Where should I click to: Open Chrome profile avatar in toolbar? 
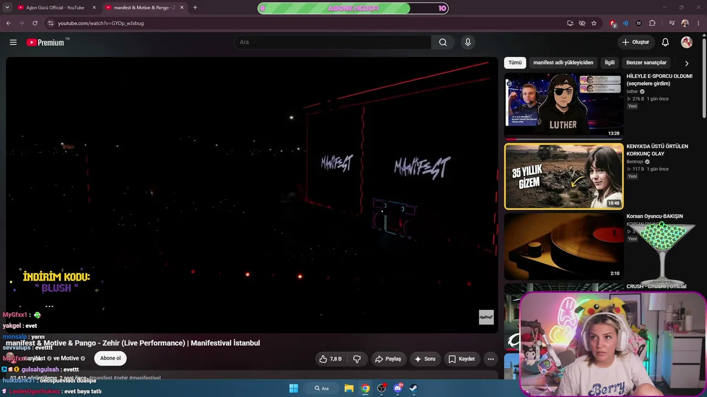685,23
